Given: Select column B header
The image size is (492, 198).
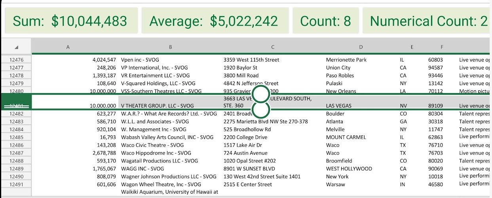Looking at the screenshot, I should click(170, 47).
